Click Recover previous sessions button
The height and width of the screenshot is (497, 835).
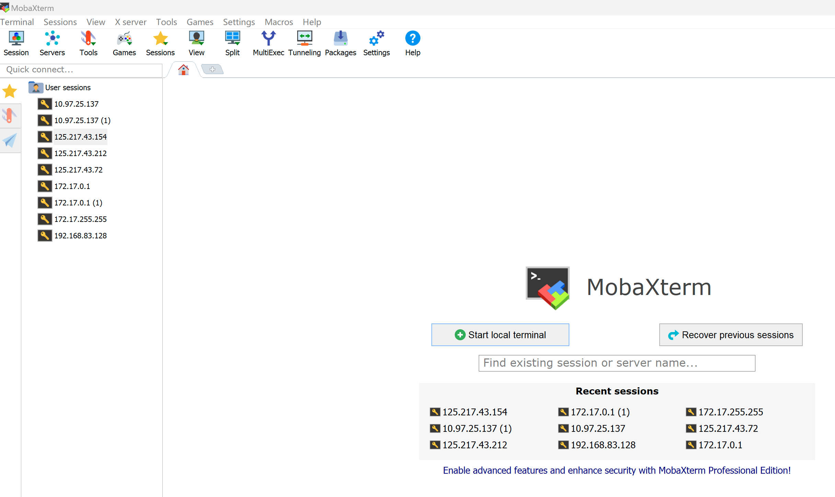[x=731, y=335]
